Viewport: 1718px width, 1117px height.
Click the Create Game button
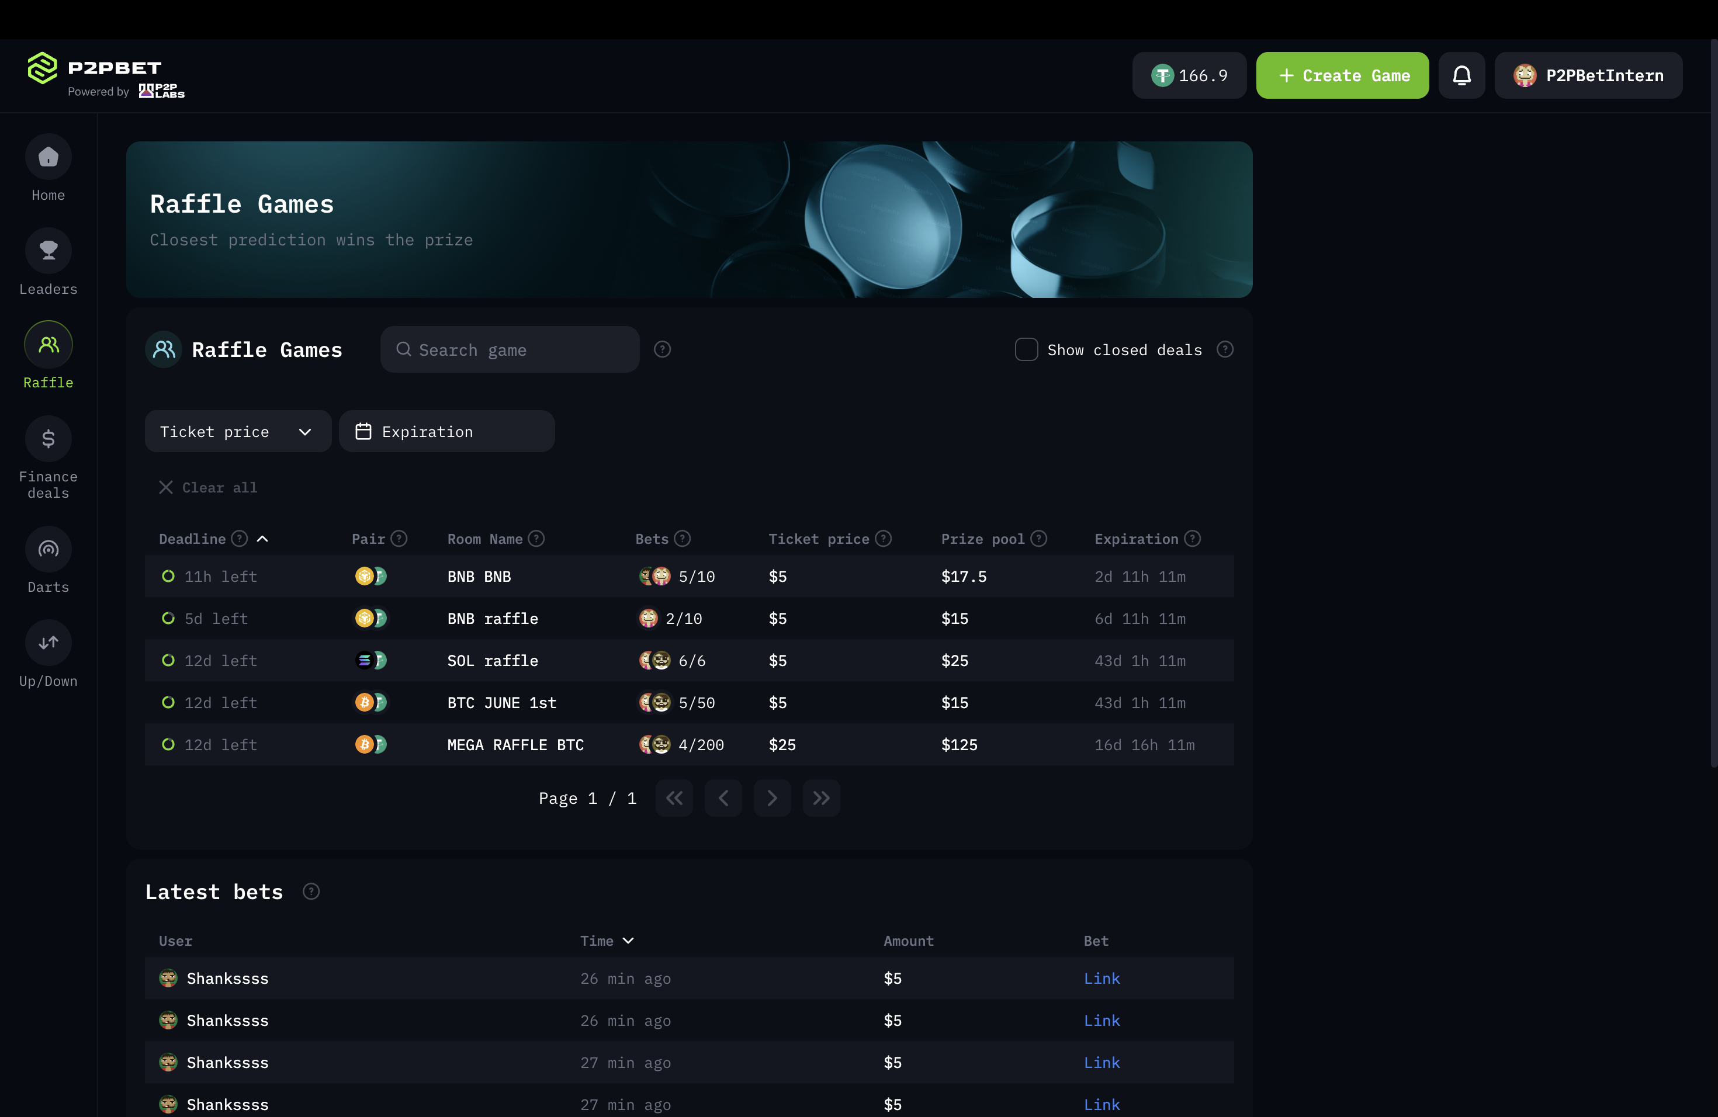click(1342, 75)
